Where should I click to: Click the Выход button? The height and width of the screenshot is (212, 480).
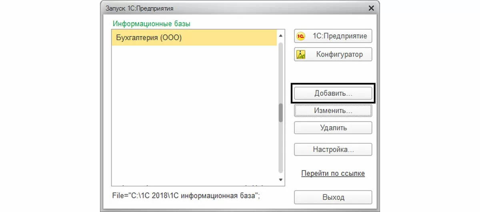(x=333, y=197)
